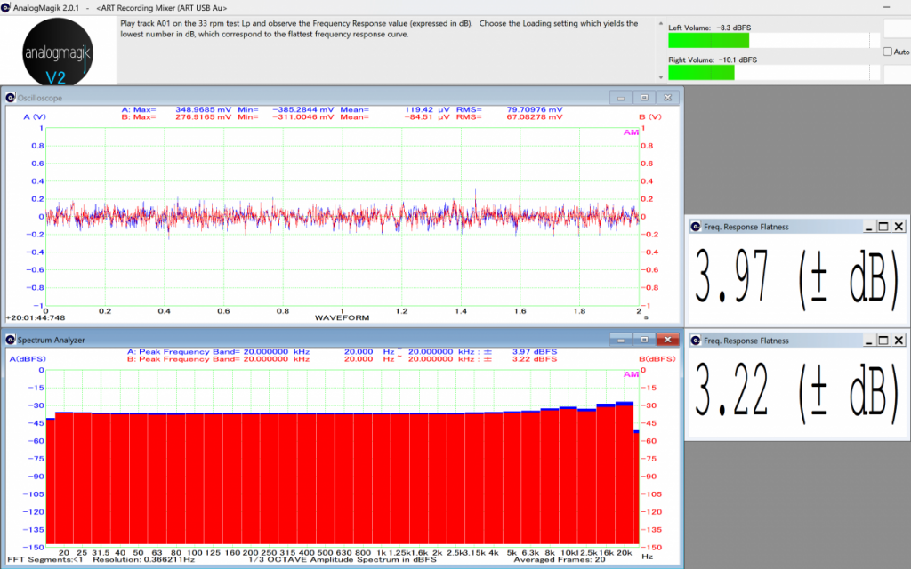
Task: Select the channel B Min value -311.0046 mV
Action: pos(302,116)
